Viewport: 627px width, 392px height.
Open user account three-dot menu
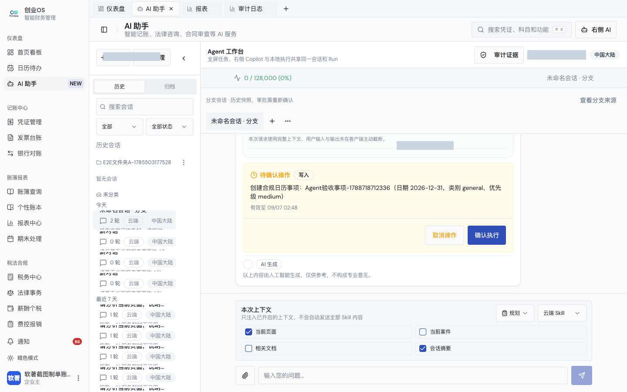tap(78, 378)
